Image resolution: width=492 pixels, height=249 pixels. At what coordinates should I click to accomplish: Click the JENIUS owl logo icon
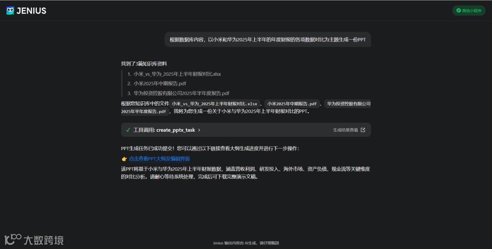pyautogui.click(x=10, y=10)
